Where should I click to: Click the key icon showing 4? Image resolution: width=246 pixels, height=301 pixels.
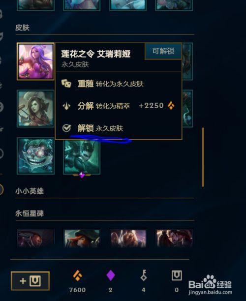click(144, 275)
